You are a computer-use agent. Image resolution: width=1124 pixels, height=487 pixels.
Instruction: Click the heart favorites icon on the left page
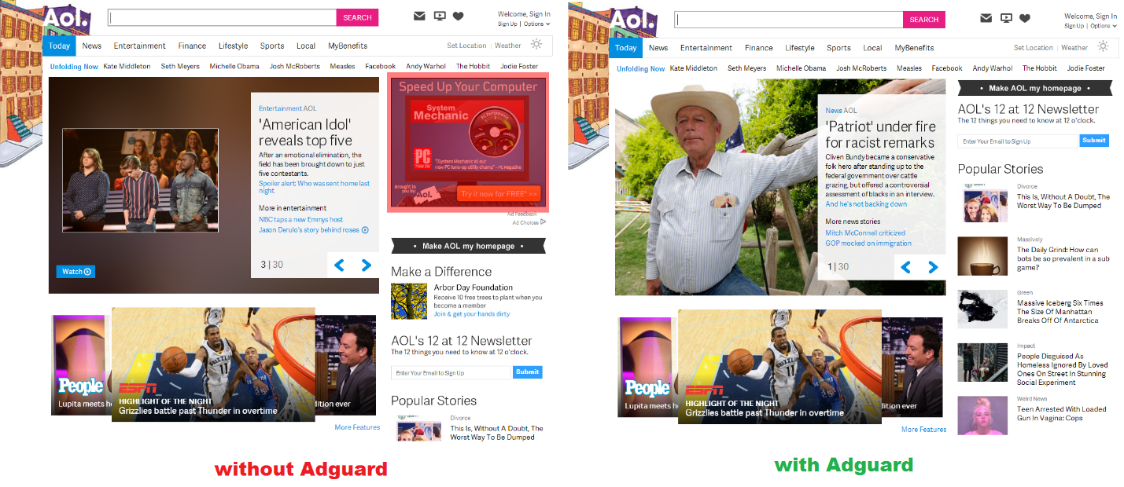(x=458, y=16)
